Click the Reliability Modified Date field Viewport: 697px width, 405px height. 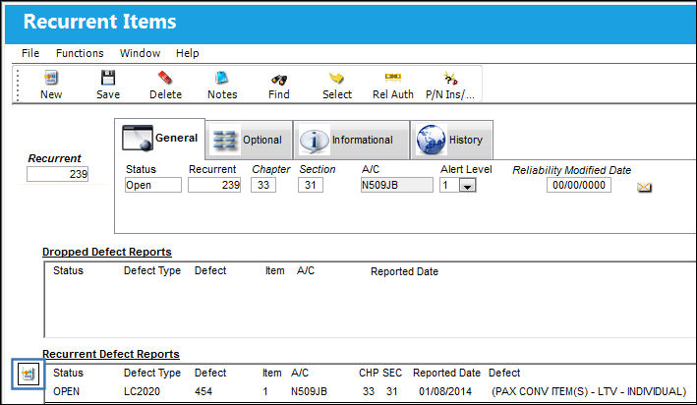coord(579,185)
